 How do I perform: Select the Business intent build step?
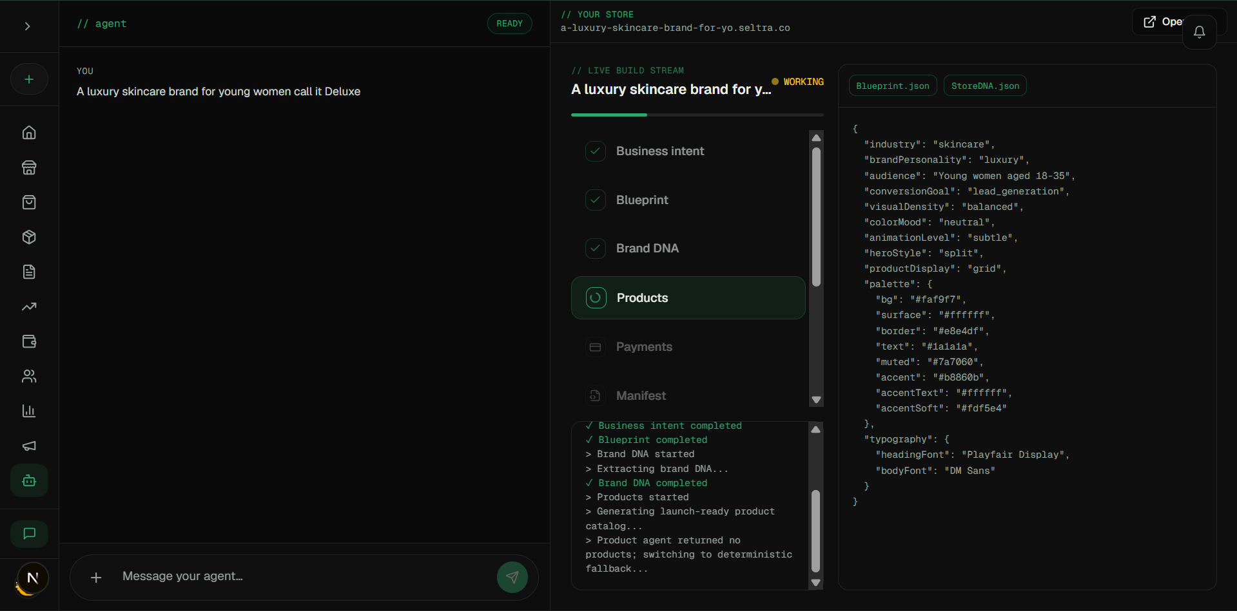(x=688, y=151)
